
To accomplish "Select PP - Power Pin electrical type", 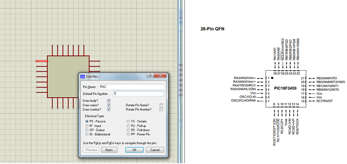I will pyautogui.click(x=138, y=134).
